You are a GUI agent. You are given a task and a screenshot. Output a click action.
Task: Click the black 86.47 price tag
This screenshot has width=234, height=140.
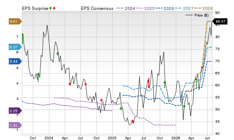(x=220, y=21)
